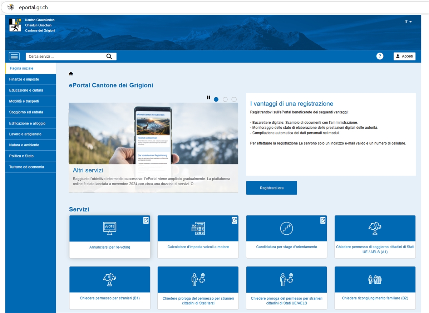
Task: Click the A1 residence permit icon
Action: pyautogui.click(x=375, y=228)
